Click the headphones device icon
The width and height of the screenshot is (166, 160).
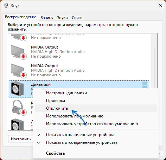19,108
